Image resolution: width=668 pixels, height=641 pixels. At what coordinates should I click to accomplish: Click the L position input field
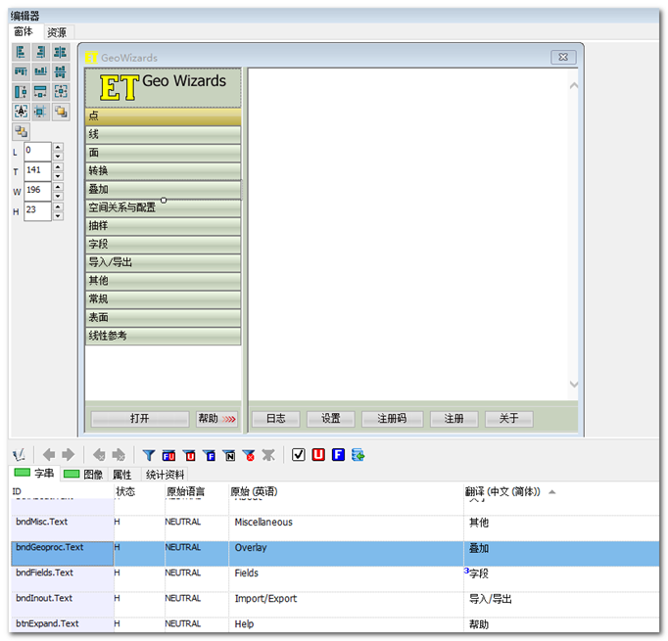(37, 151)
